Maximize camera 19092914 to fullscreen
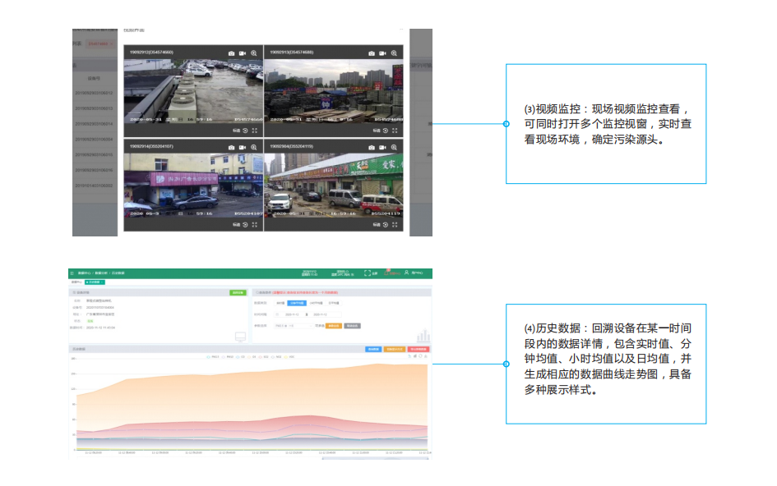The width and height of the screenshot is (777, 486). click(x=255, y=225)
